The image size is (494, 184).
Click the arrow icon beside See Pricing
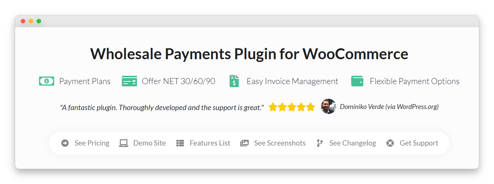tap(65, 143)
